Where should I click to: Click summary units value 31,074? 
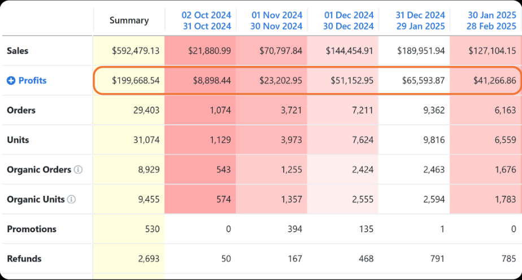[x=146, y=139]
